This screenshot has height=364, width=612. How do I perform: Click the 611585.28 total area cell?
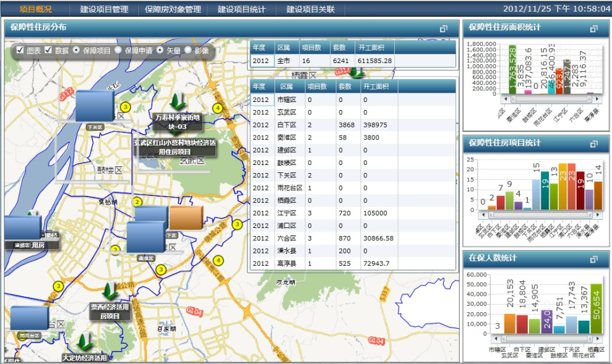[x=375, y=61]
